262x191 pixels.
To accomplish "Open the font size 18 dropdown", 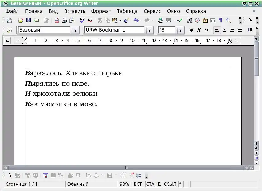I will 180,30.
